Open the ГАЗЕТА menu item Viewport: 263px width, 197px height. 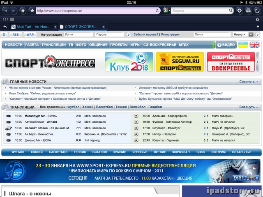point(32,45)
